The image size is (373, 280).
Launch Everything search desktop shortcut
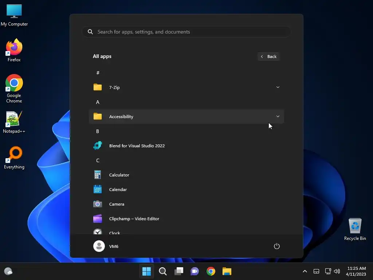pyautogui.click(x=14, y=157)
